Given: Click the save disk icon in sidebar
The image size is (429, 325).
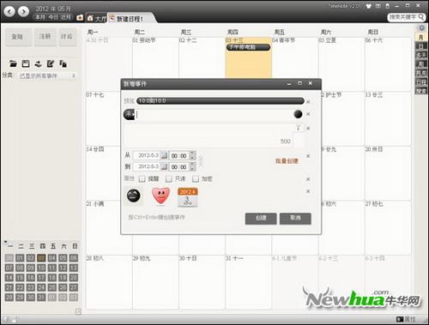Looking at the screenshot, I should point(26,63).
